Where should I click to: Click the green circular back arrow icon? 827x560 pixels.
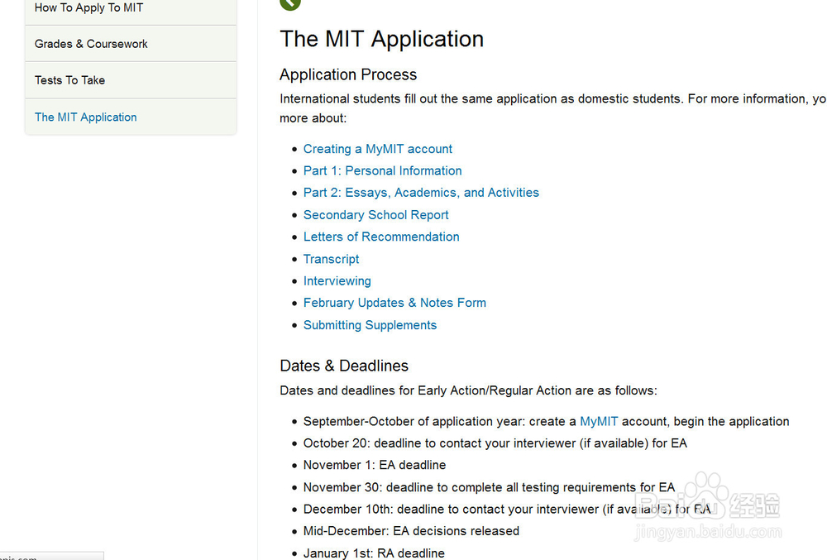point(290,3)
